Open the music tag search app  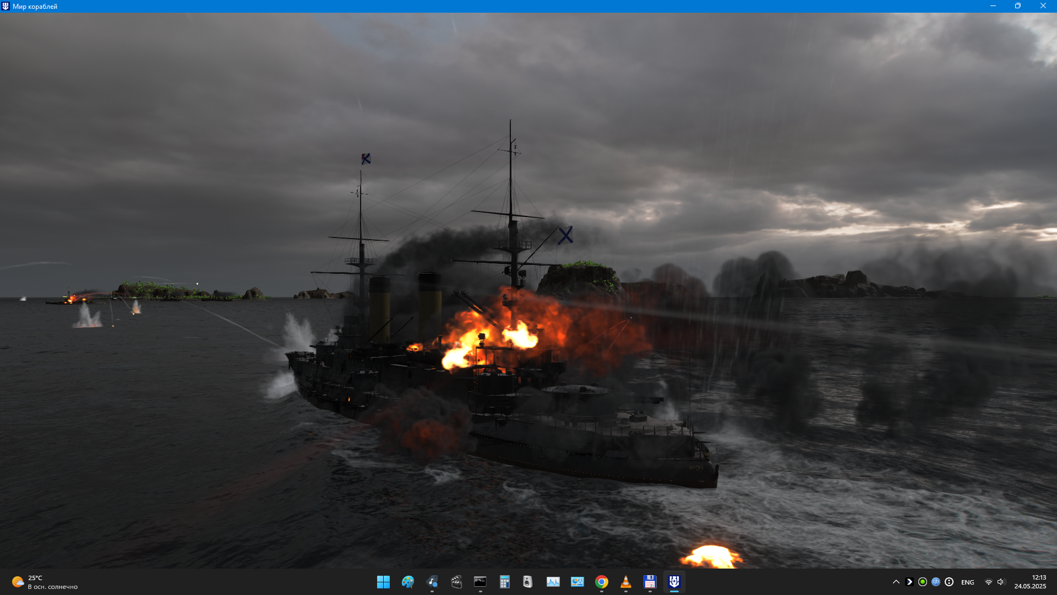click(x=432, y=582)
